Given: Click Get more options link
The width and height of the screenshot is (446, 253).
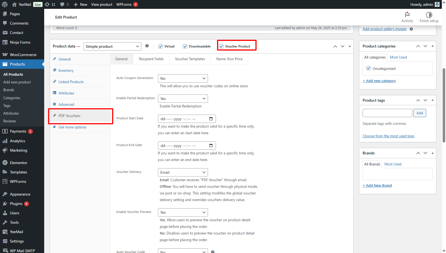Looking at the screenshot, I should (x=72, y=127).
